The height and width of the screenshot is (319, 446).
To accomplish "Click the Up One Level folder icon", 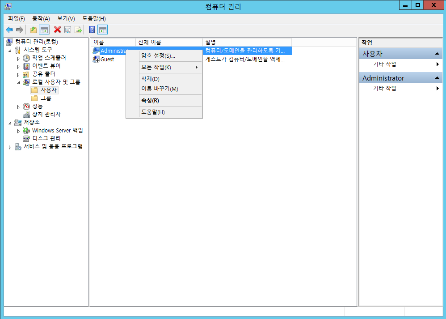I will pyautogui.click(x=33, y=30).
